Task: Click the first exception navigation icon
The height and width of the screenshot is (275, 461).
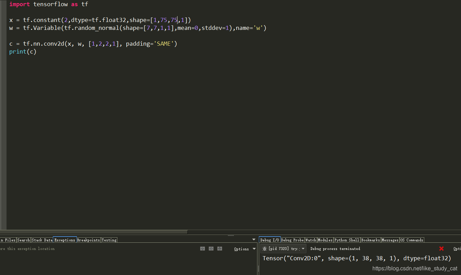Action: click(203, 249)
